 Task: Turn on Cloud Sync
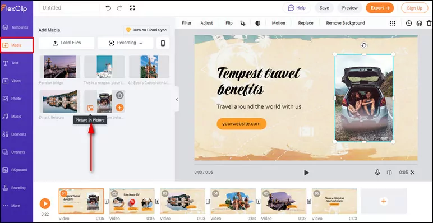[x=146, y=30]
